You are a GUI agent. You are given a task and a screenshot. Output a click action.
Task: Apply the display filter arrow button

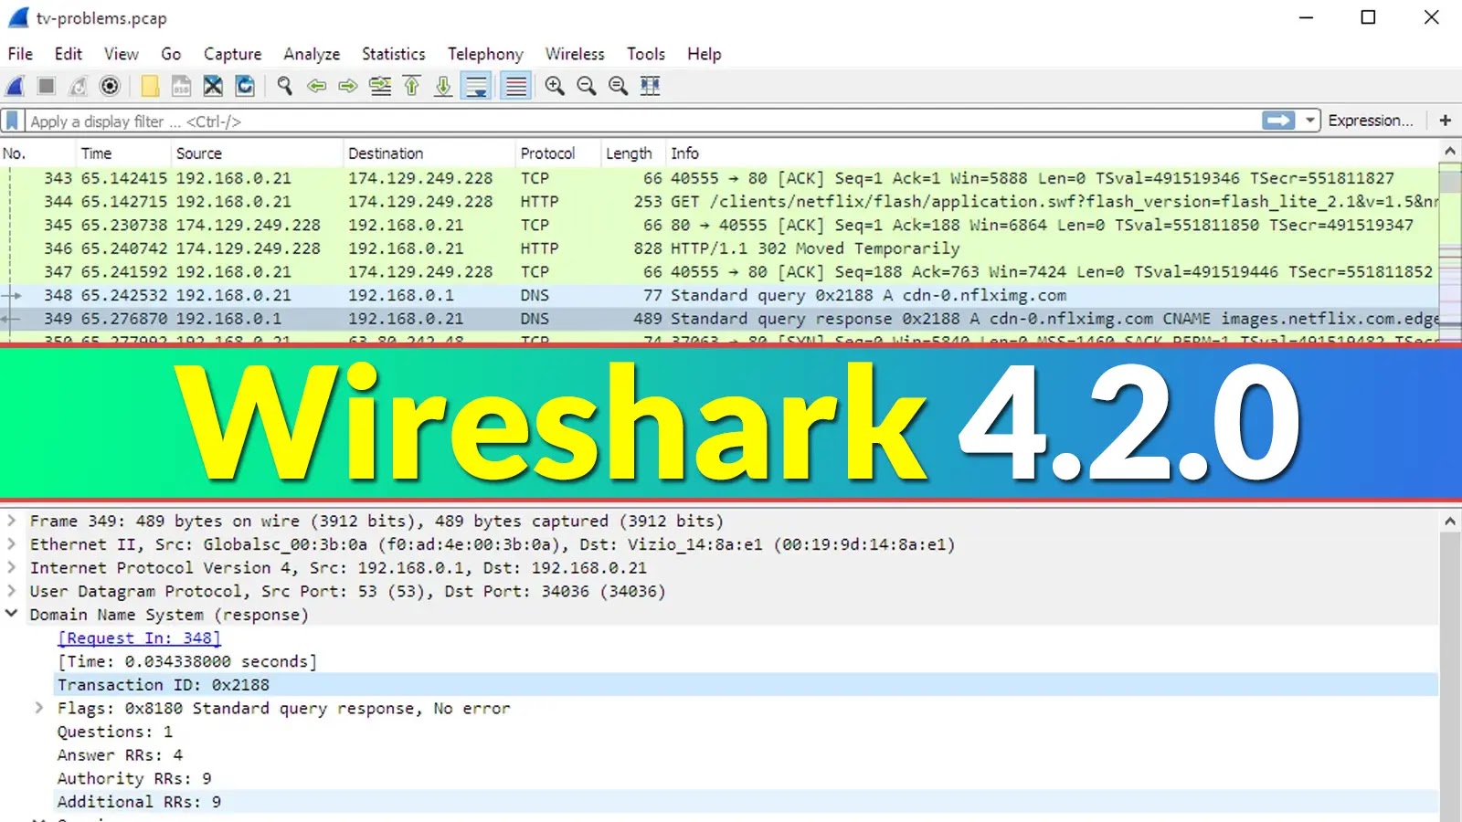tap(1278, 121)
